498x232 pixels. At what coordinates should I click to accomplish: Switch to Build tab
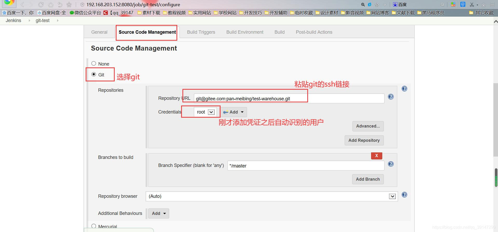point(279,32)
